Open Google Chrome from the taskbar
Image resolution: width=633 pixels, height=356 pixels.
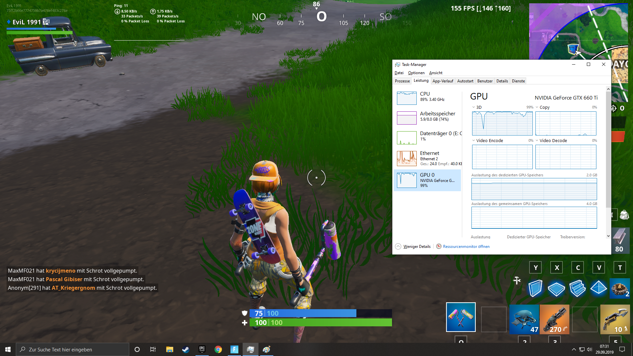click(218, 349)
